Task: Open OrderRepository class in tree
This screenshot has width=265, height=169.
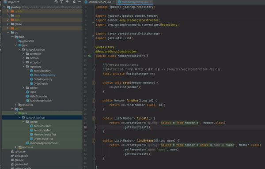Action: coord(41,79)
